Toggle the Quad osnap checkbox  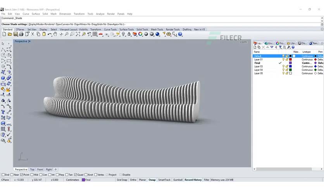click(76, 175)
